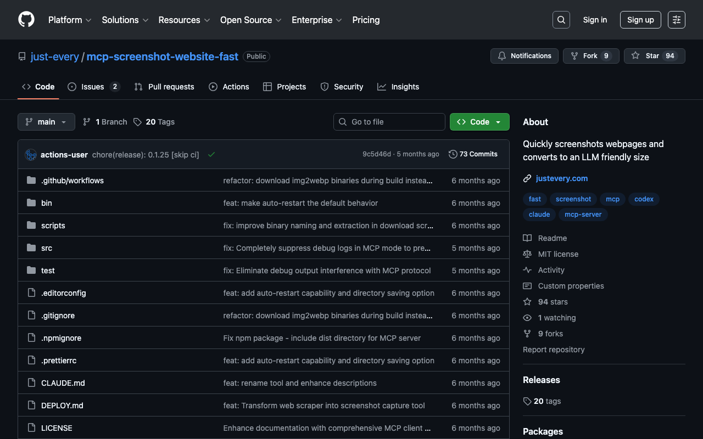
Task: Open the 73 Commits history
Action: pos(473,154)
